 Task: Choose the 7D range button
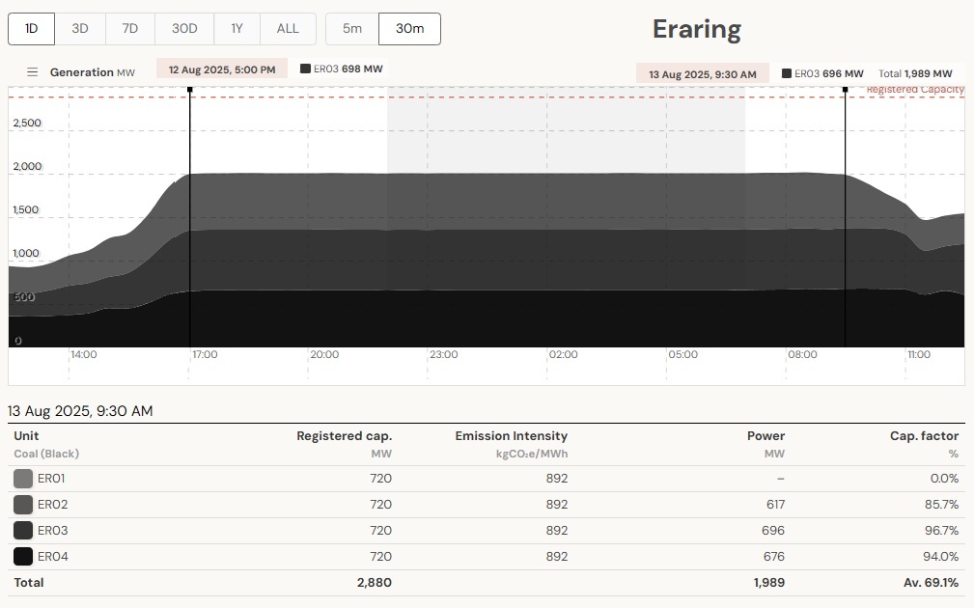(129, 29)
